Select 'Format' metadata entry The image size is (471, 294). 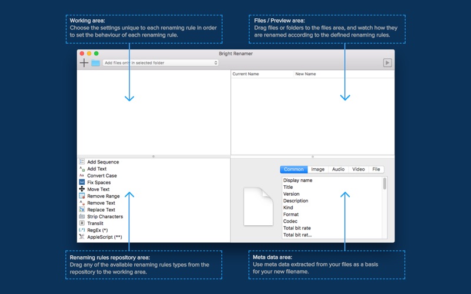point(291,215)
